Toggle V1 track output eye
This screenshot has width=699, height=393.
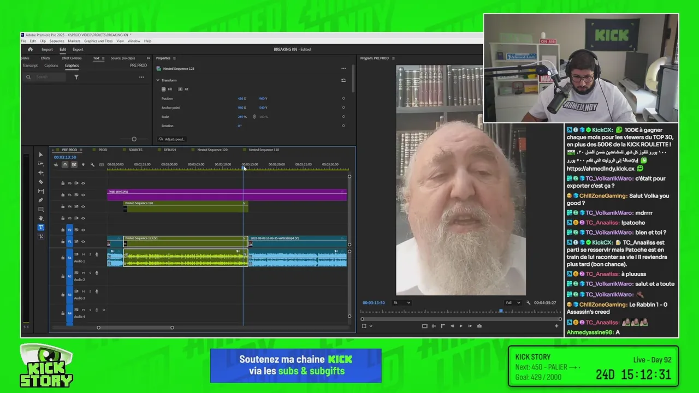(x=83, y=241)
